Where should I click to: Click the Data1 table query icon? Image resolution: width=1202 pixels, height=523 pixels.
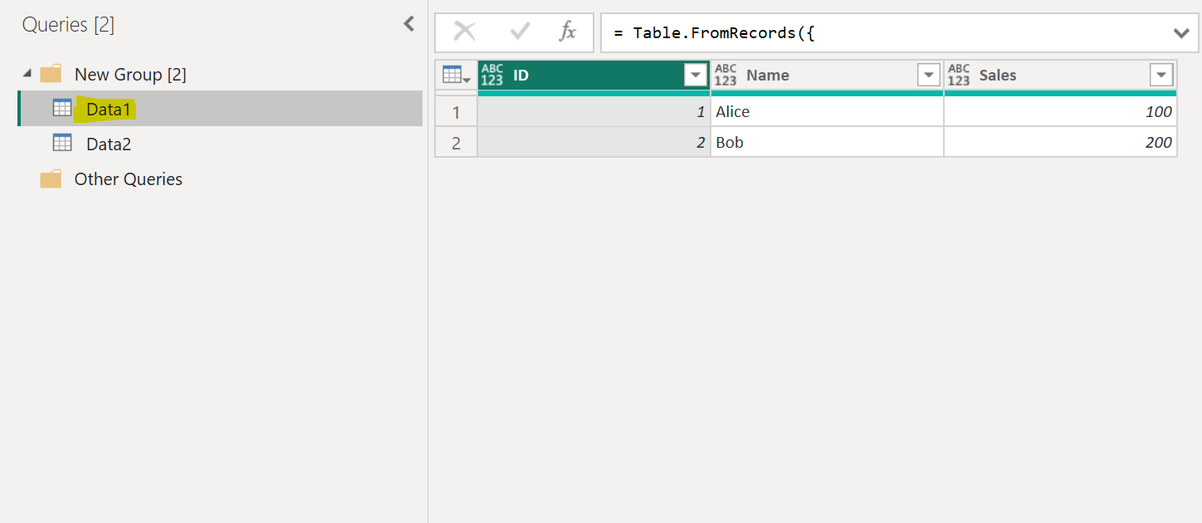pos(62,108)
